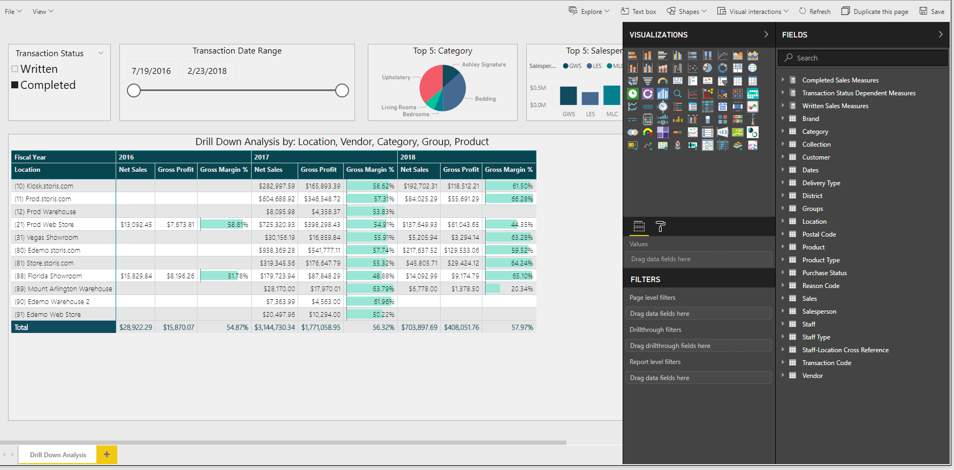Expand the Customer field table

tap(783, 157)
